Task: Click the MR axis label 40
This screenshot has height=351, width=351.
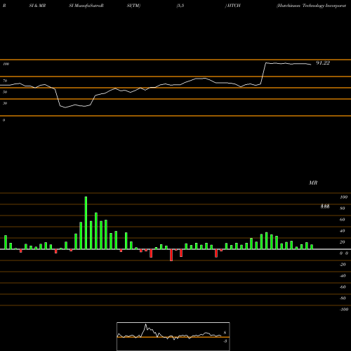Action: point(343,231)
